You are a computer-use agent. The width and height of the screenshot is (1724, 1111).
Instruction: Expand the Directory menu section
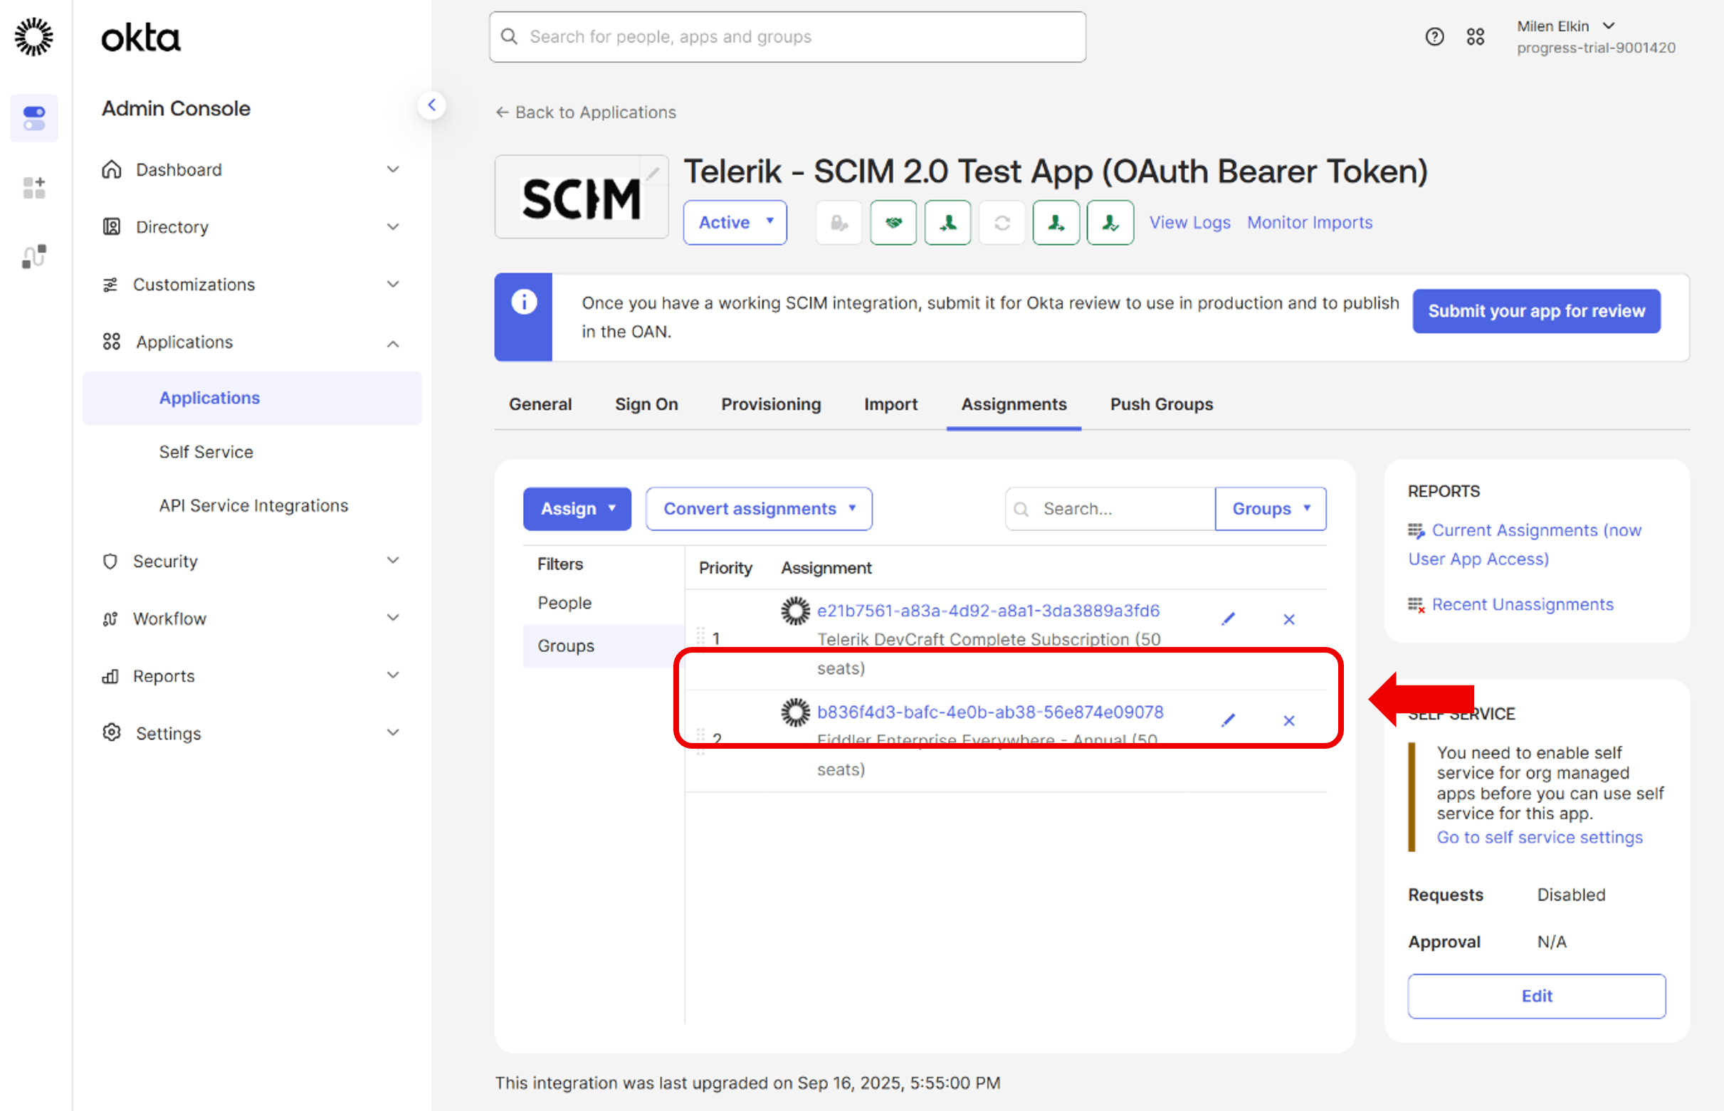[252, 227]
